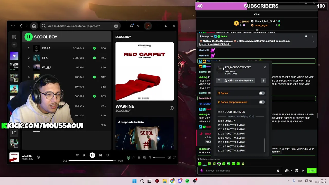Mute user with button beside gift subscription
Screen dimensions: 329x185
[x=263, y=80]
